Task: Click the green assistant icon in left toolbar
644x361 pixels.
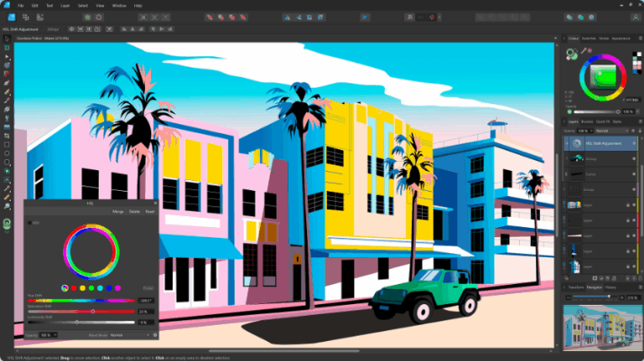Action: (7, 224)
